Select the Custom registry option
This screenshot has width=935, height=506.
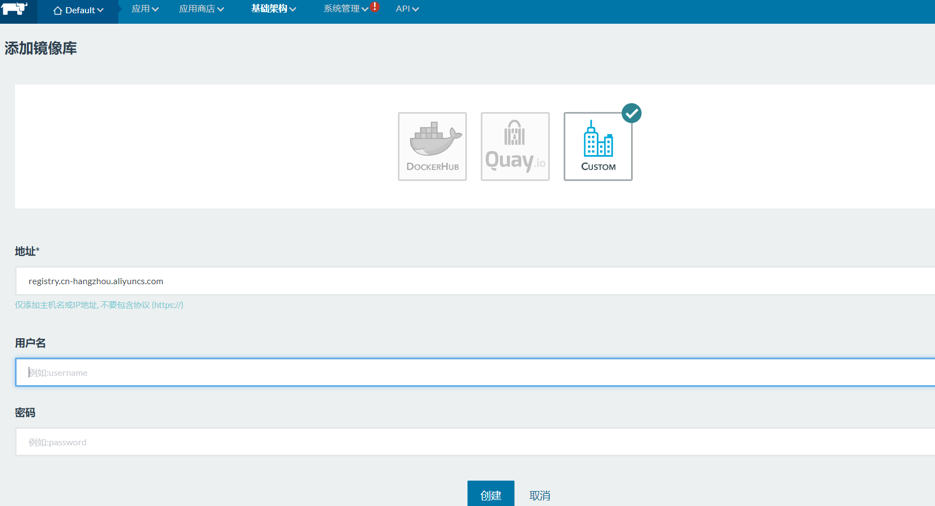click(598, 146)
